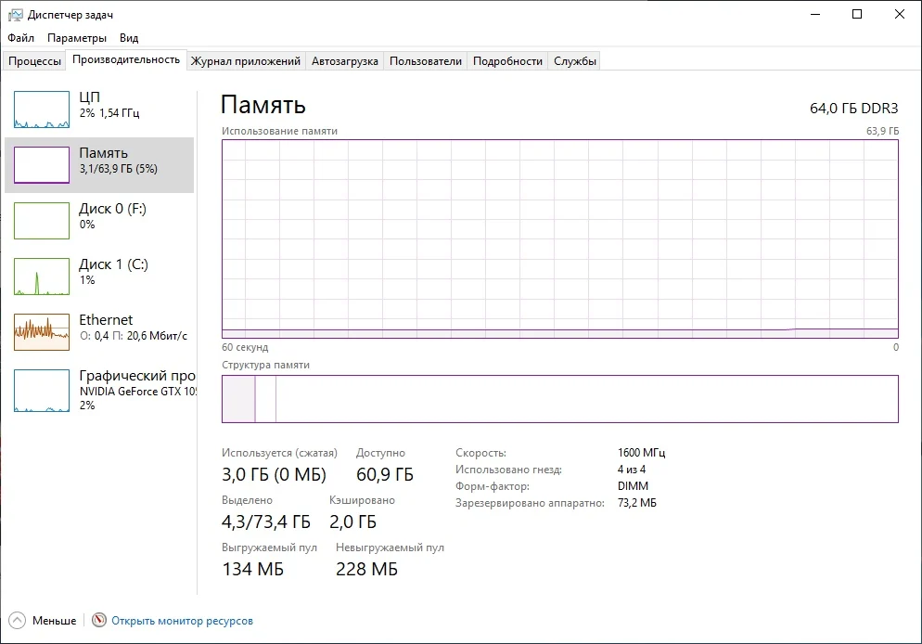
Task: Open the Службы tab
Action: (x=575, y=61)
